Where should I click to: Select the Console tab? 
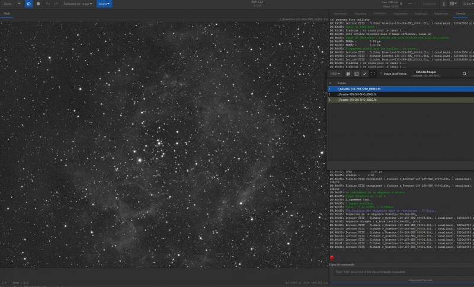coord(460,14)
